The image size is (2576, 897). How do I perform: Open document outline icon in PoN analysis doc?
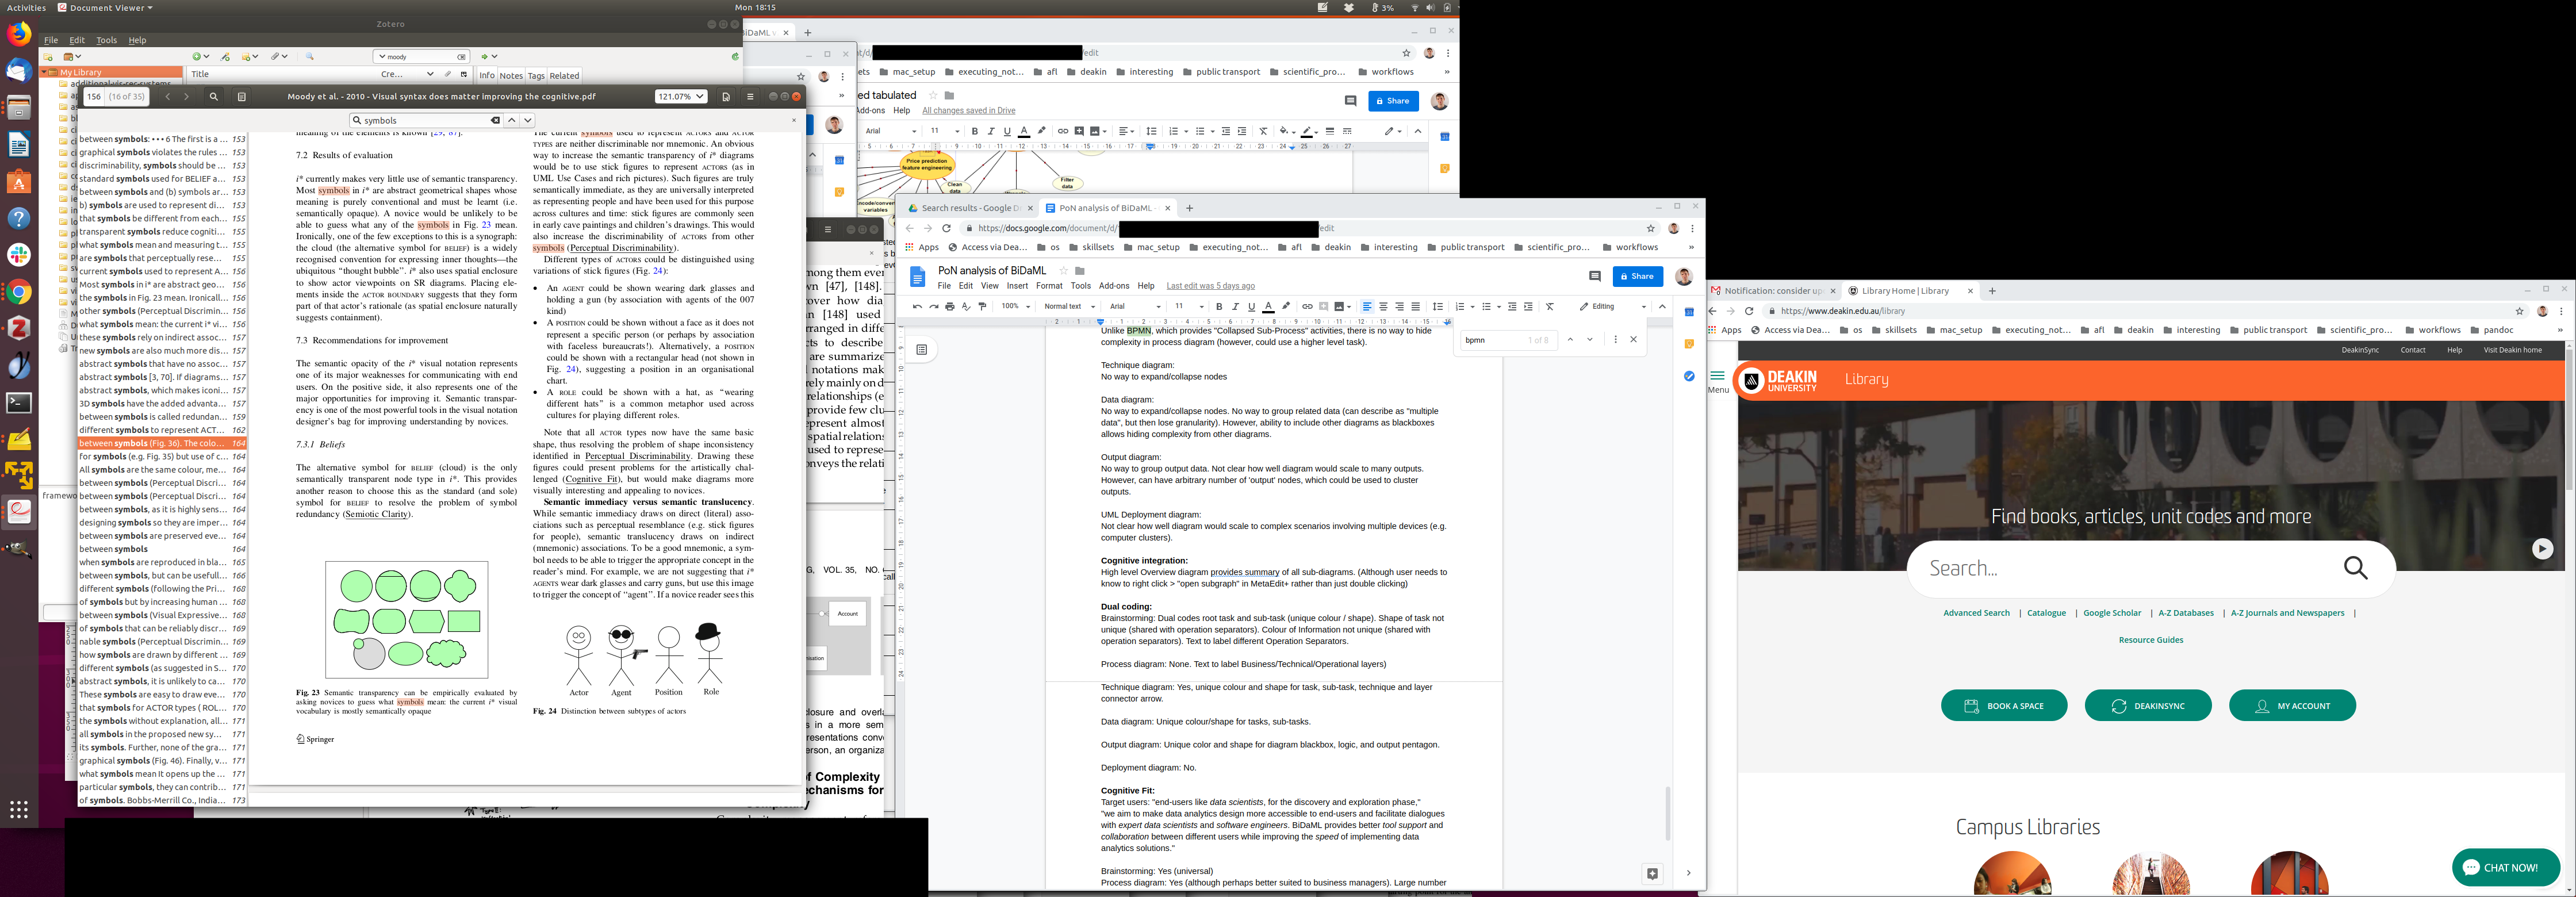pos(921,350)
